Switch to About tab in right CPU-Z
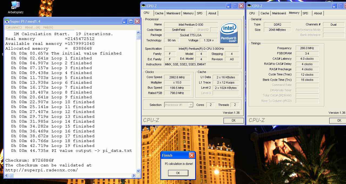 tap(318, 13)
